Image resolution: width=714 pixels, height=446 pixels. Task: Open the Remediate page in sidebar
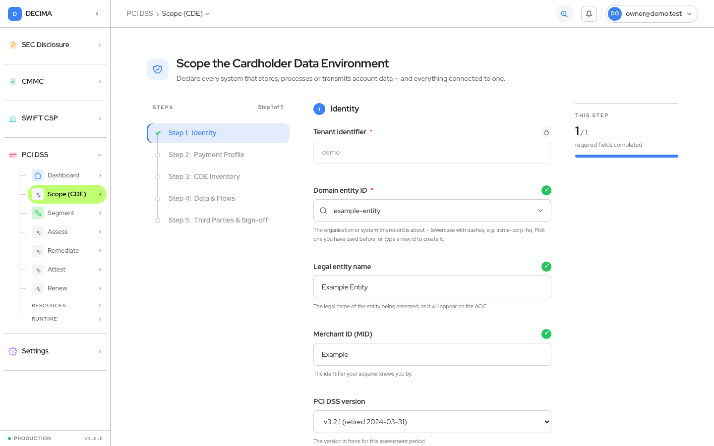click(x=67, y=251)
